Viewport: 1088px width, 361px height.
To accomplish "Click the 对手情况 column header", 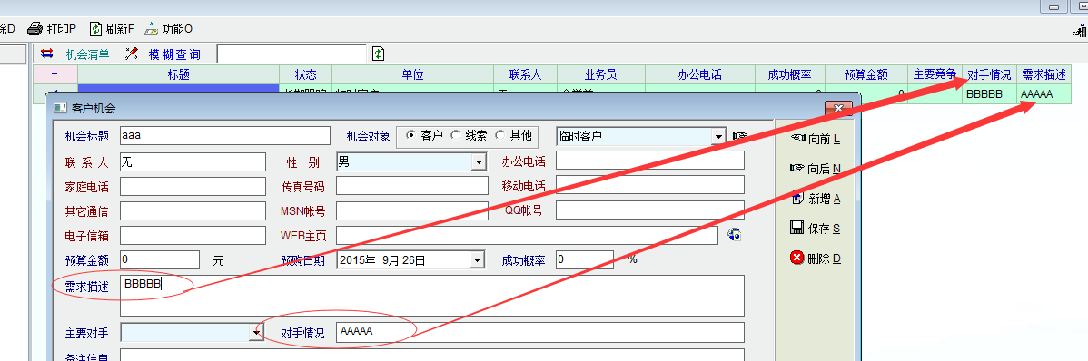I will [990, 75].
